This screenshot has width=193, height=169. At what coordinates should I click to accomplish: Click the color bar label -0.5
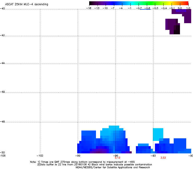155,8
